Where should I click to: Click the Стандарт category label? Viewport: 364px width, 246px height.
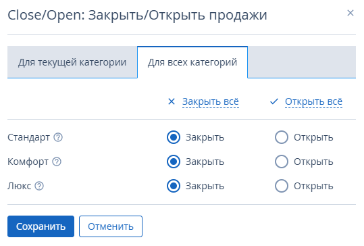pyautogui.click(x=28, y=137)
